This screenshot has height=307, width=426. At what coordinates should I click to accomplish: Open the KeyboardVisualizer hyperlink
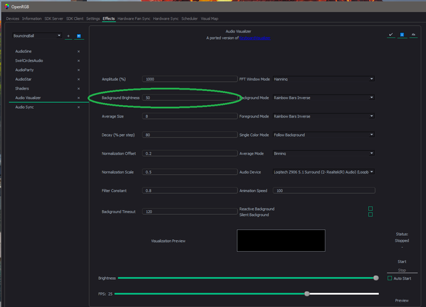[x=254, y=38]
